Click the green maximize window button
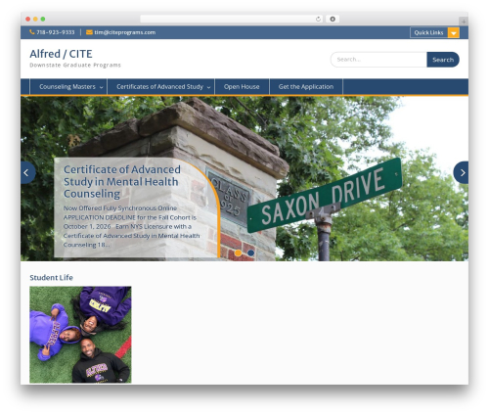The height and width of the screenshot is (414, 489). click(x=43, y=19)
